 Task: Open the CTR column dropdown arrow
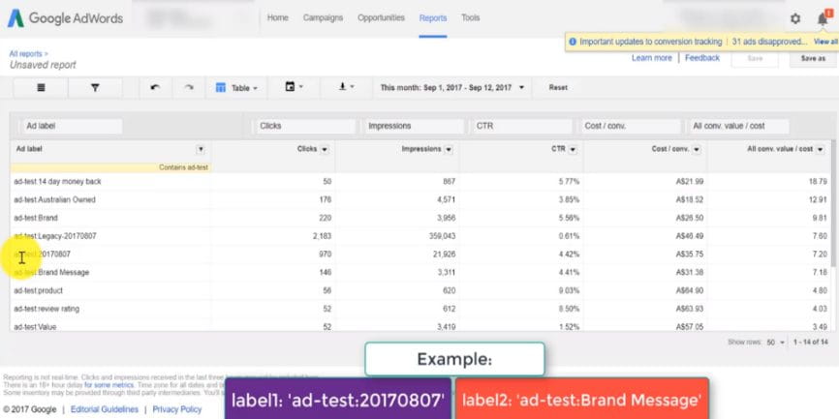coord(573,150)
